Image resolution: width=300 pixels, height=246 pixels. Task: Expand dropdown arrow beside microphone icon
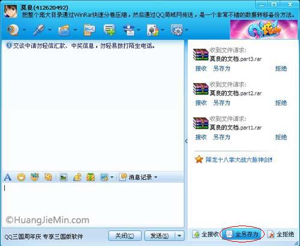(50, 30)
